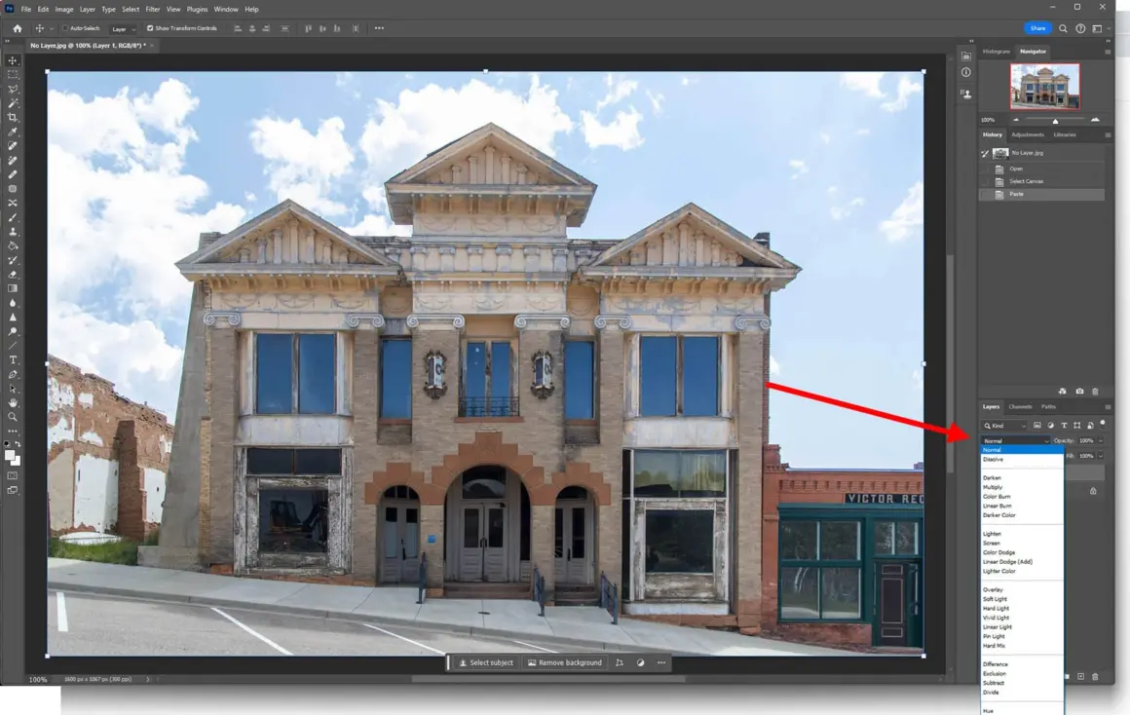Screen dimensions: 1130x715
Task: Click the Remove background button
Action: pos(565,662)
